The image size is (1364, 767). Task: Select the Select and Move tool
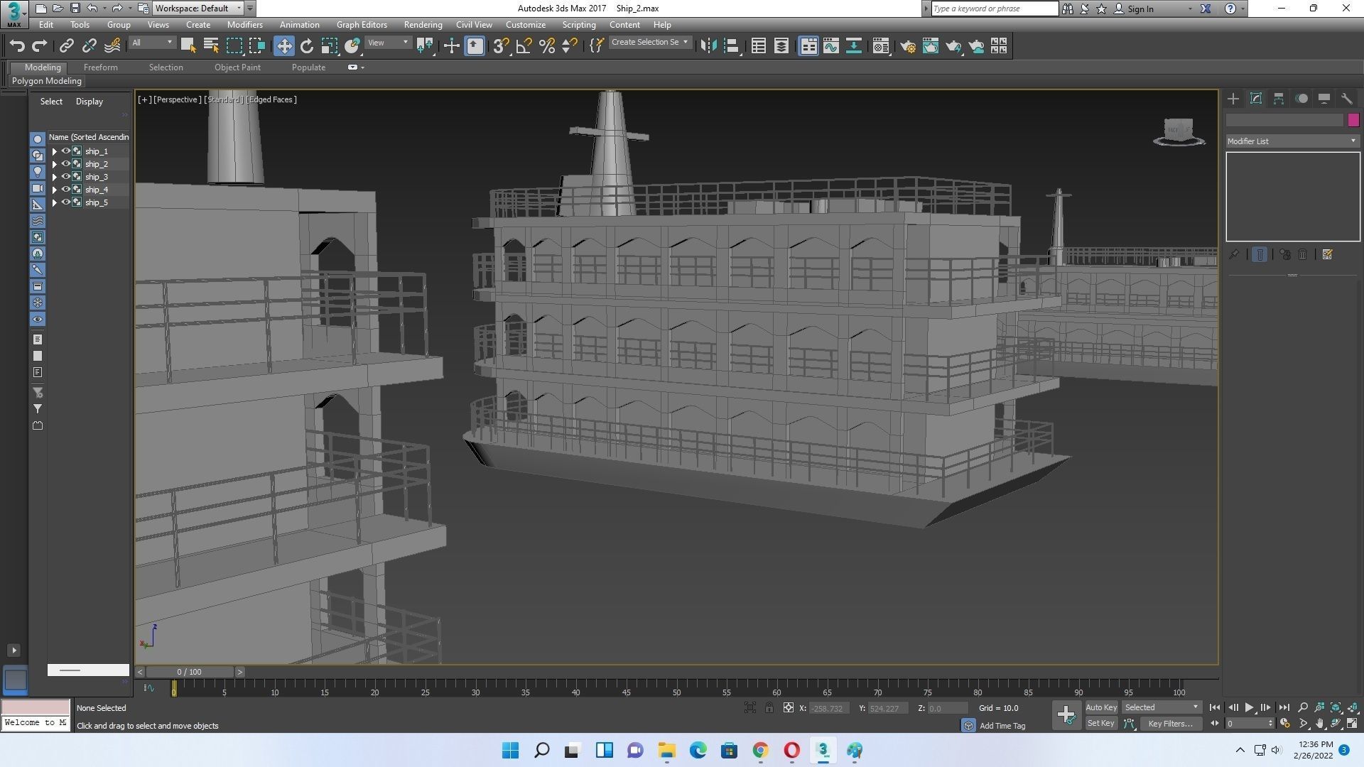click(x=284, y=46)
